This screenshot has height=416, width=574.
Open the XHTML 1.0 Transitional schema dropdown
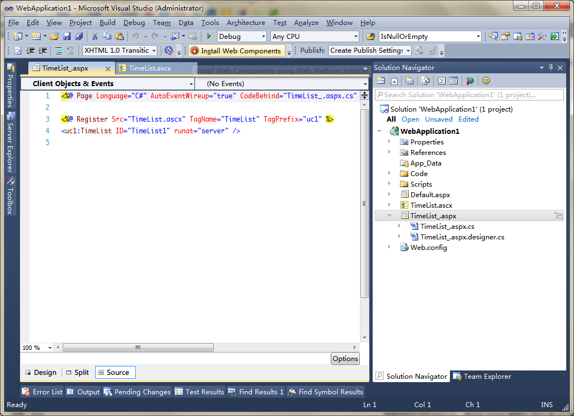120,51
